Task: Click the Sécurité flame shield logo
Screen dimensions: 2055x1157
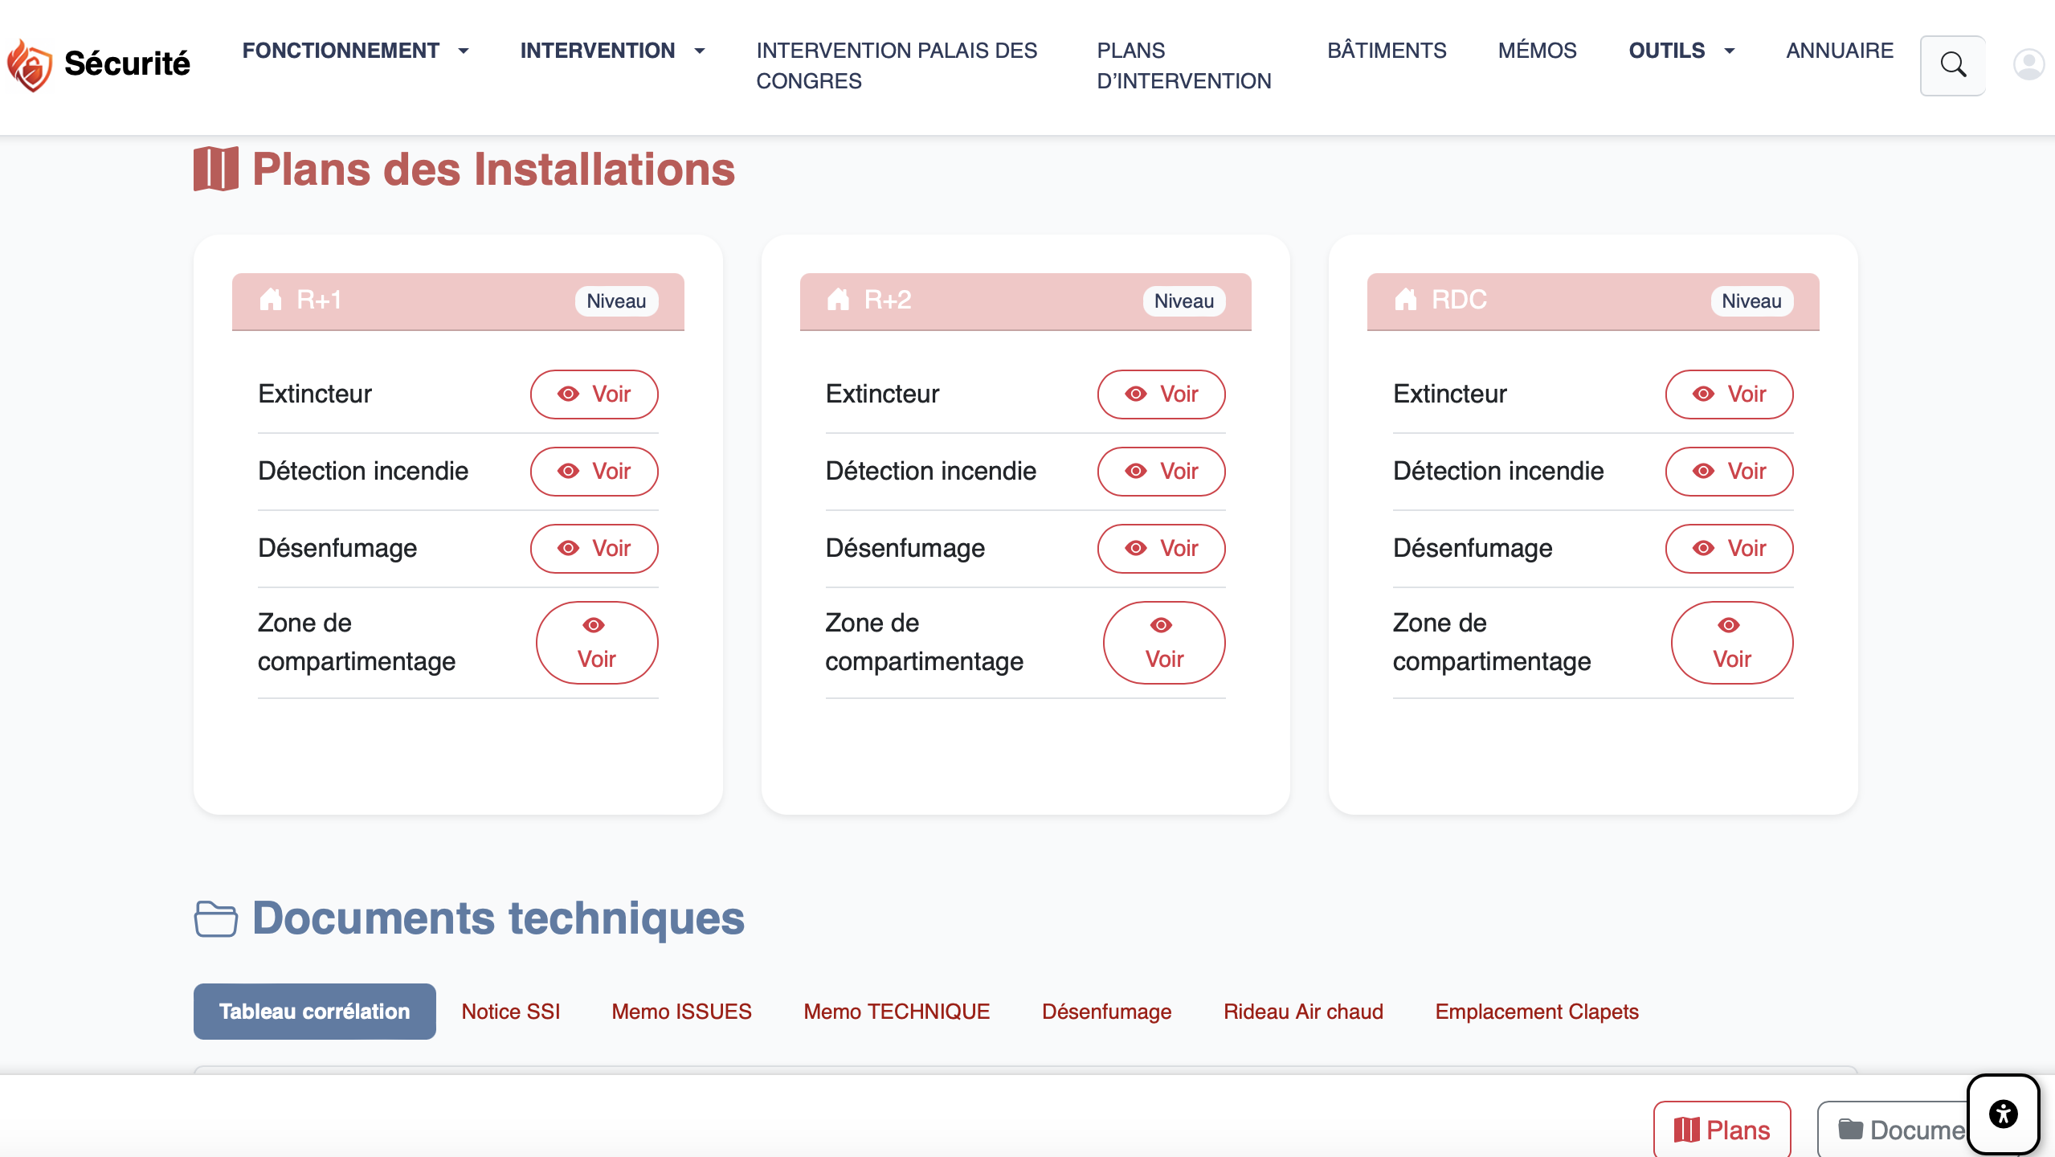Action: [x=30, y=64]
